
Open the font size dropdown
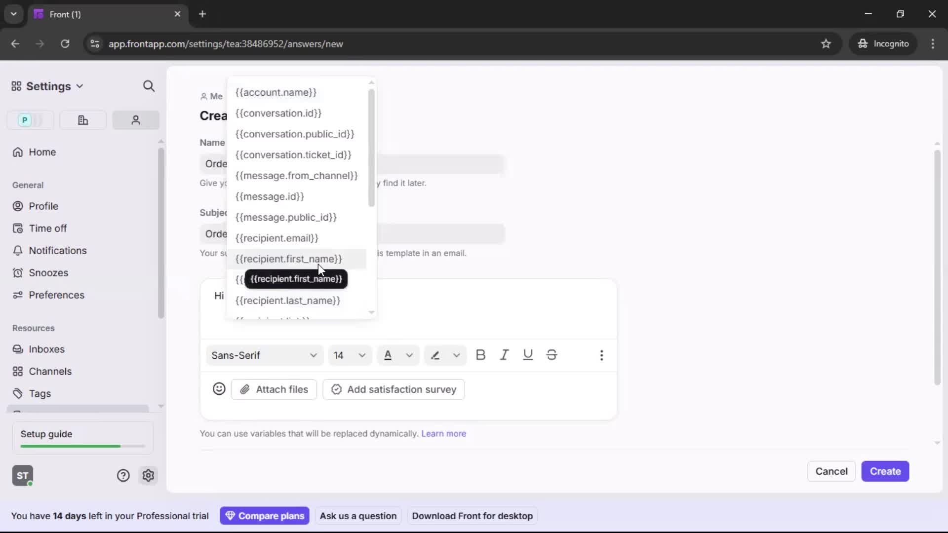tap(350, 355)
